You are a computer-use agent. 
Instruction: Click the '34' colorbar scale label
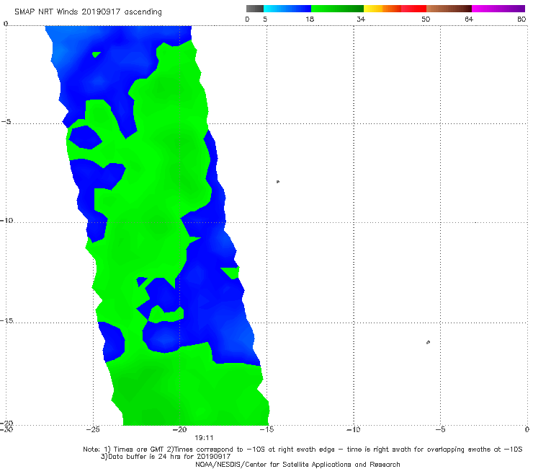361,19
